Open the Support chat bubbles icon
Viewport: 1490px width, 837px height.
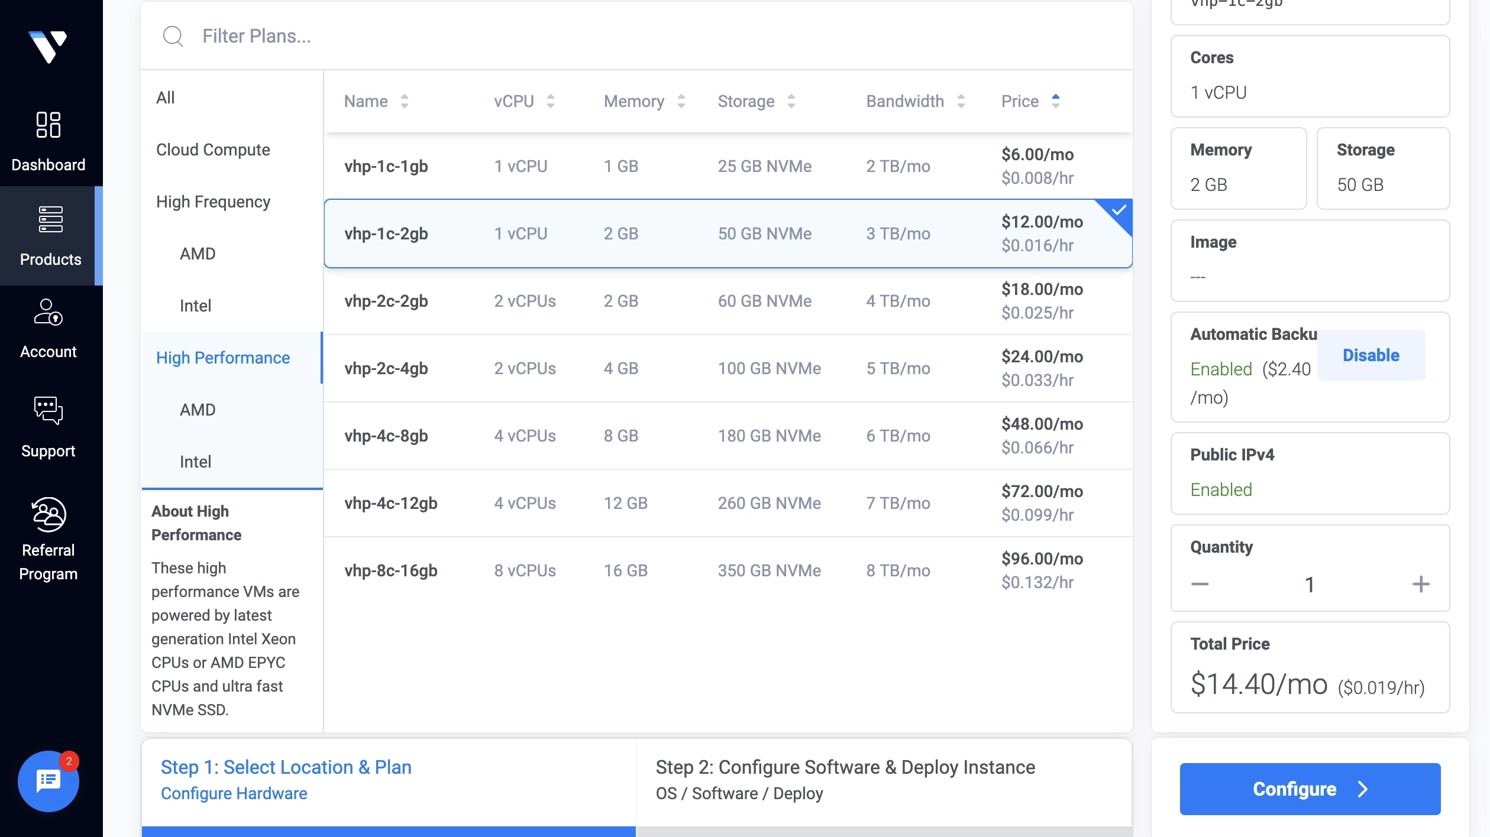tap(48, 410)
